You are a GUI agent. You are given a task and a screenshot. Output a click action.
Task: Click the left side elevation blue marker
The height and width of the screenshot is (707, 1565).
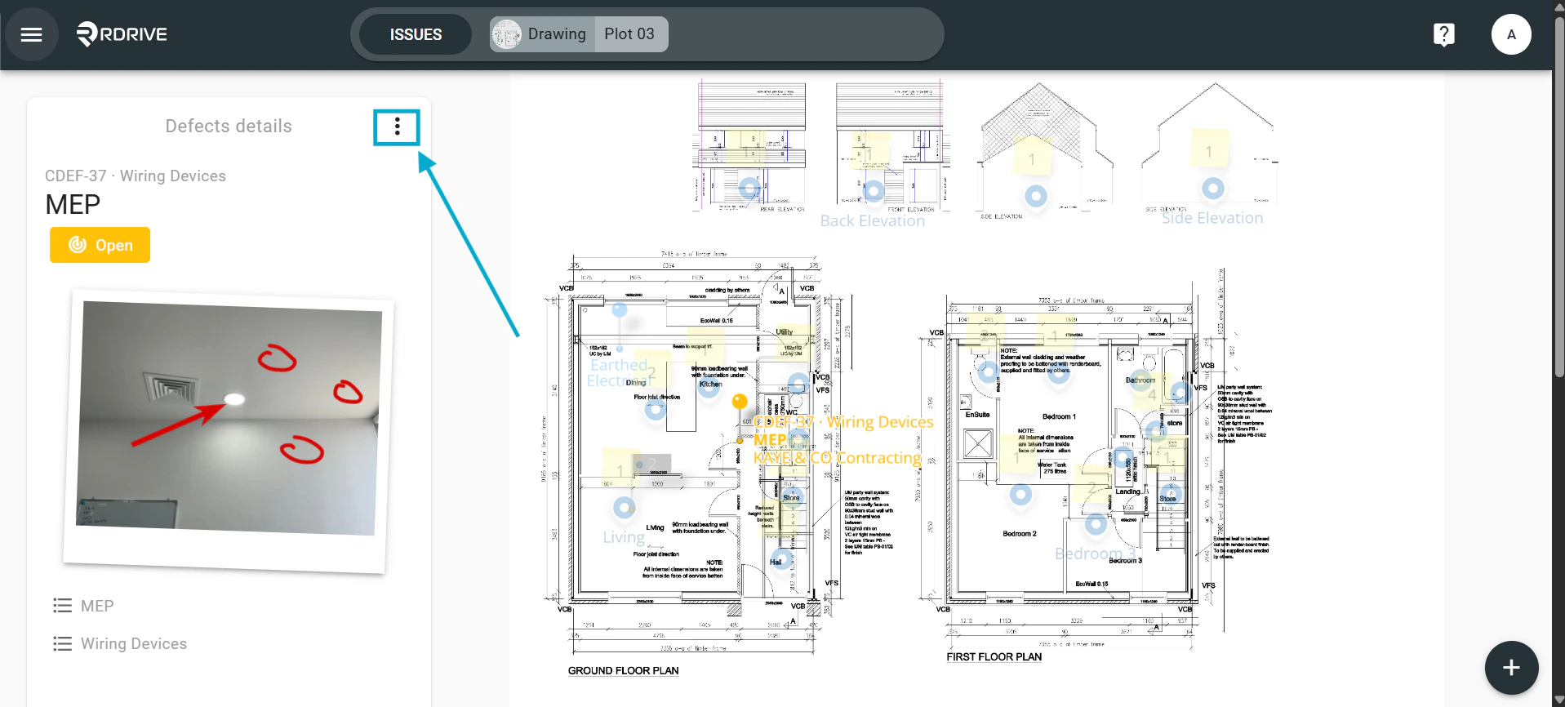point(1036,196)
